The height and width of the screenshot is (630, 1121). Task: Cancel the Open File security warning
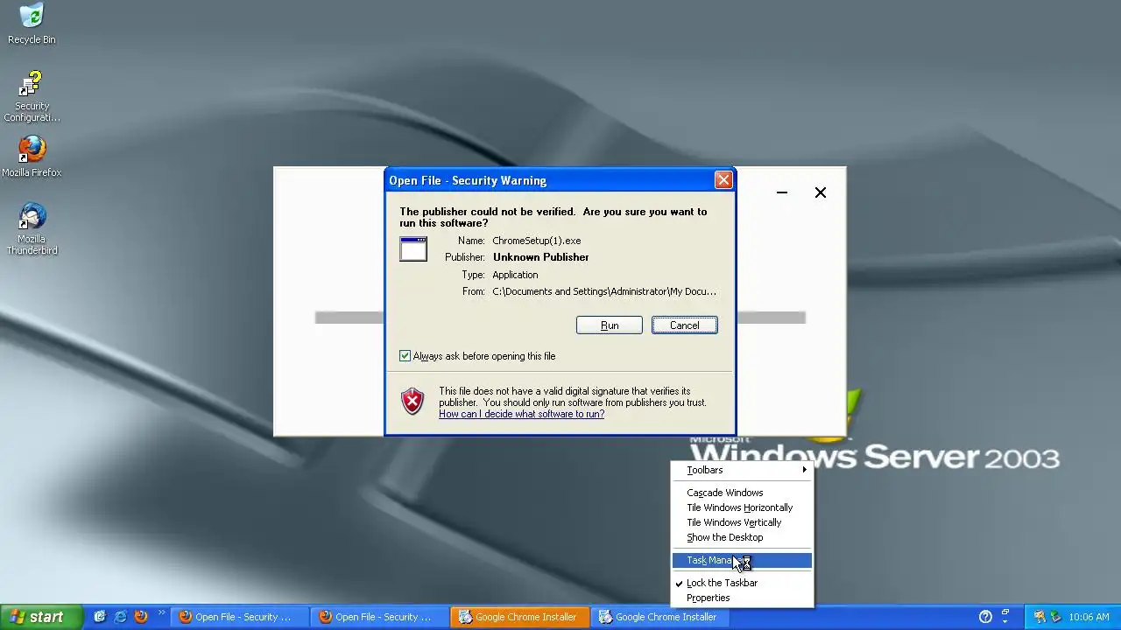[685, 325]
